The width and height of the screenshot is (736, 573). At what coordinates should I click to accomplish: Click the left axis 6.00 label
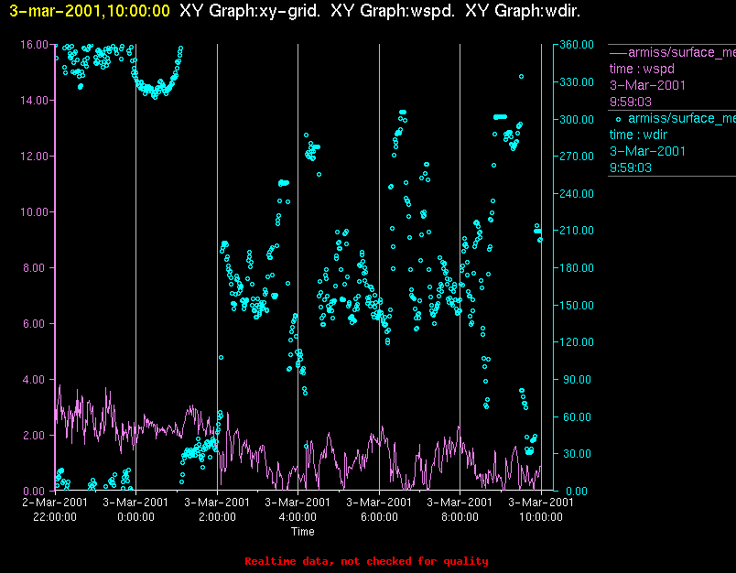[x=36, y=324]
